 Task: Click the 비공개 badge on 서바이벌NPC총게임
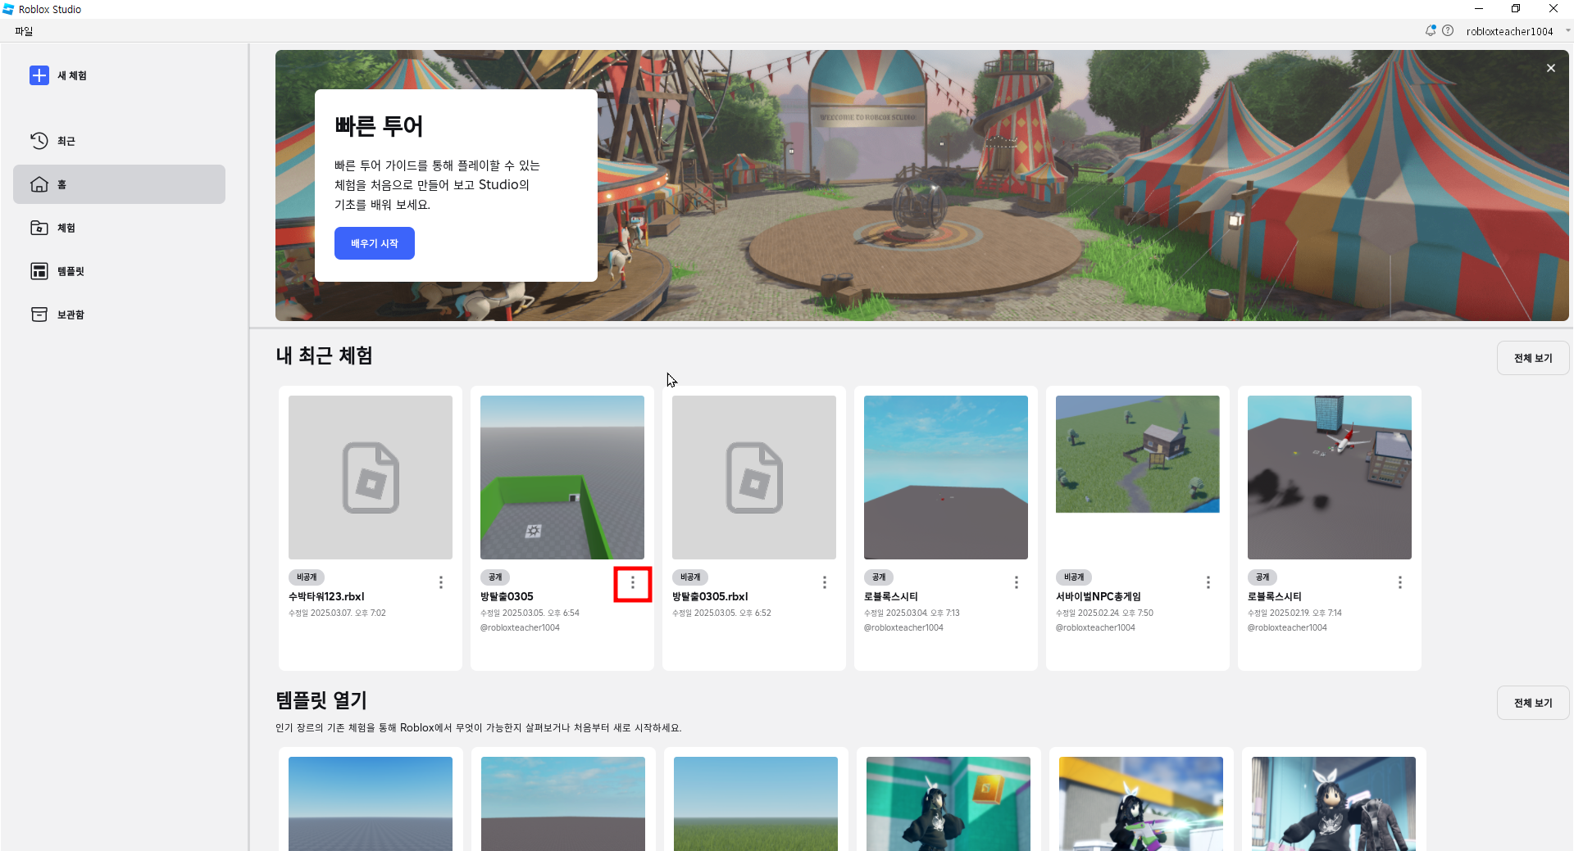[x=1074, y=577]
